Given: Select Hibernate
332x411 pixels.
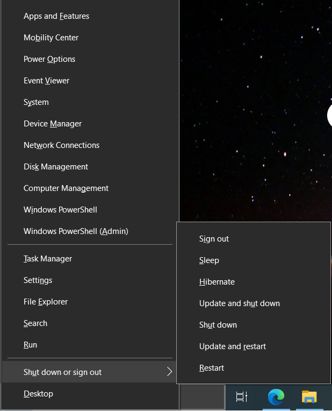Looking at the screenshot, I should point(254,282).
